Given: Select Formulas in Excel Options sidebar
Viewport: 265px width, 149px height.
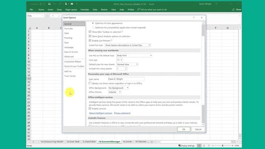Looking at the screenshot, I should click(x=74, y=29).
